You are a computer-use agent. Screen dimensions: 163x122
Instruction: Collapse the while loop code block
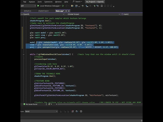(24, 54)
